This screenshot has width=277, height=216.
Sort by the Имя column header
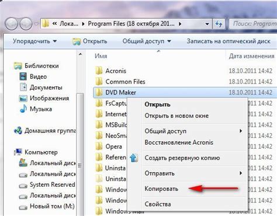101,56
